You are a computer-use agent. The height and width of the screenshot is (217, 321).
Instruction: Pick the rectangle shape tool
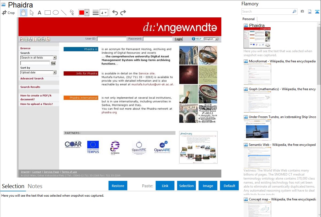coord(48,13)
